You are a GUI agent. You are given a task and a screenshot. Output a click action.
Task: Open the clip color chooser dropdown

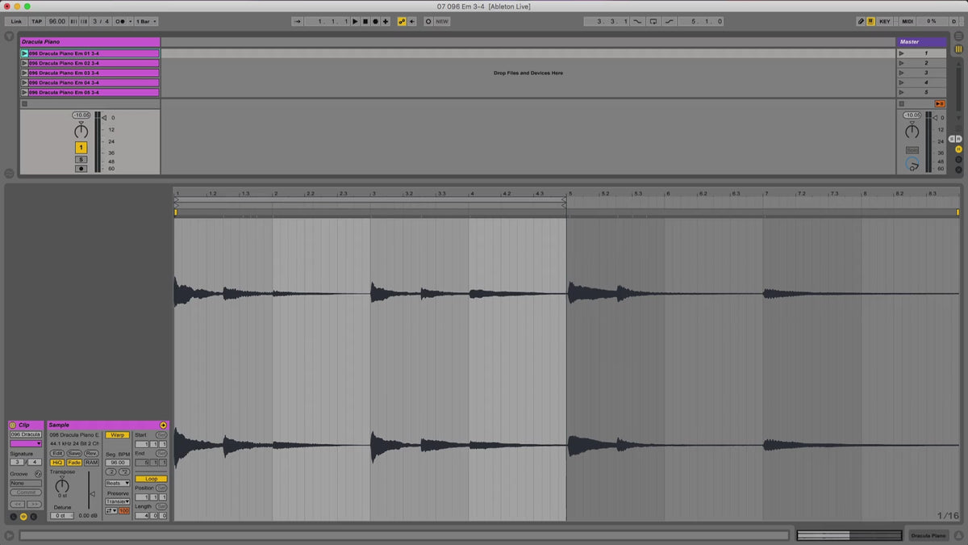(26, 443)
